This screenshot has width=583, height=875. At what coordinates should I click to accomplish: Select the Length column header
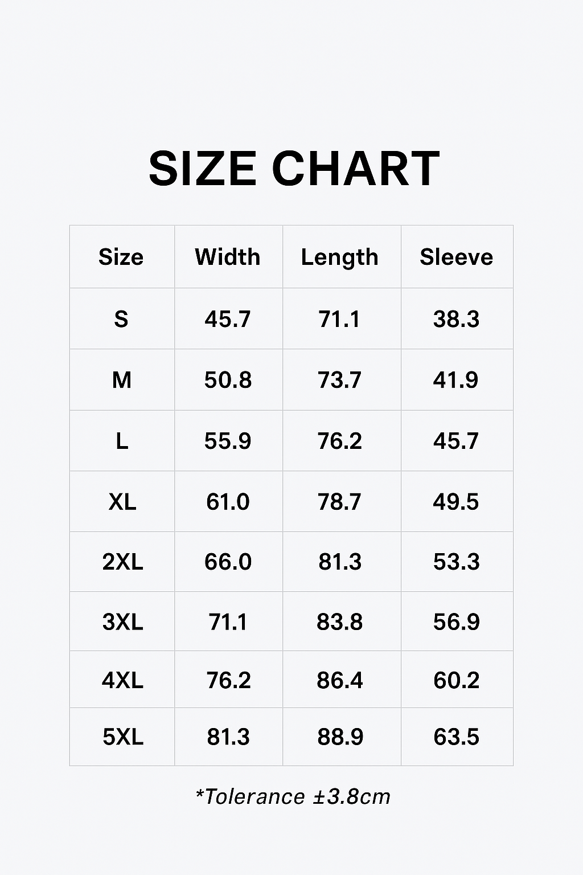340,257
